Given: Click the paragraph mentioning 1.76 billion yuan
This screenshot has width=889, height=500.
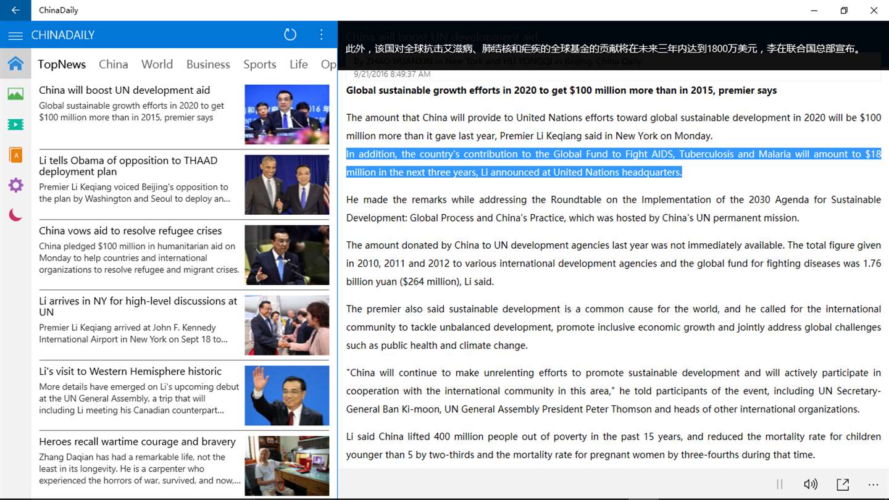Looking at the screenshot, I should 614,264.
